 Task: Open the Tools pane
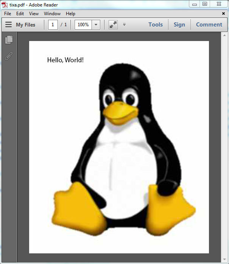pos(155,25)
